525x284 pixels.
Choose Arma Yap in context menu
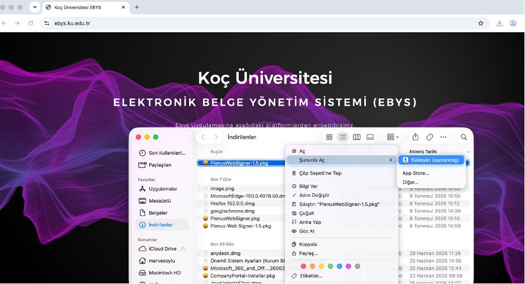click(342, 222)
